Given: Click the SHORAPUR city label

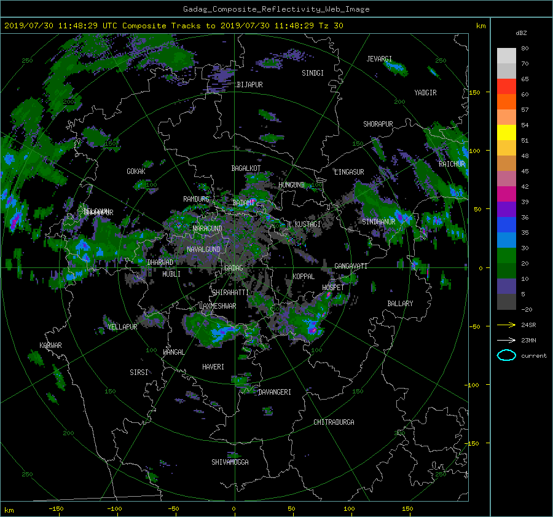Looking at the screenshot, I should (378, 124).
